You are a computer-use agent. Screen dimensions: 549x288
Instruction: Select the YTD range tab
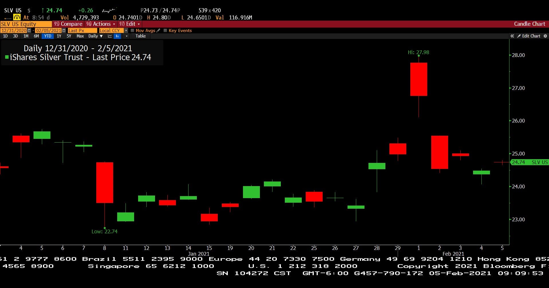click(x=48, y=36)
